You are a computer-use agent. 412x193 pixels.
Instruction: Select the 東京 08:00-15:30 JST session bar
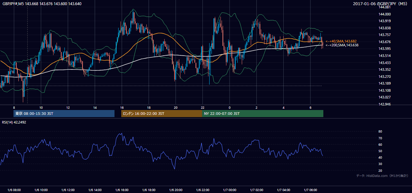[64, 114]
